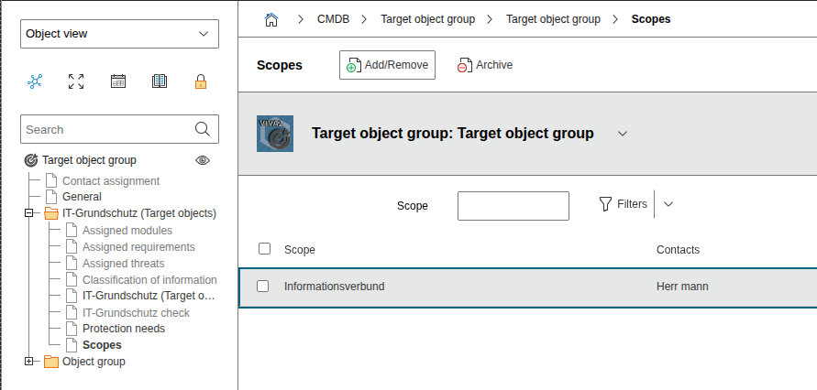Open the CMDB explorer network icon
817x390 pixels.
point(35,81)
